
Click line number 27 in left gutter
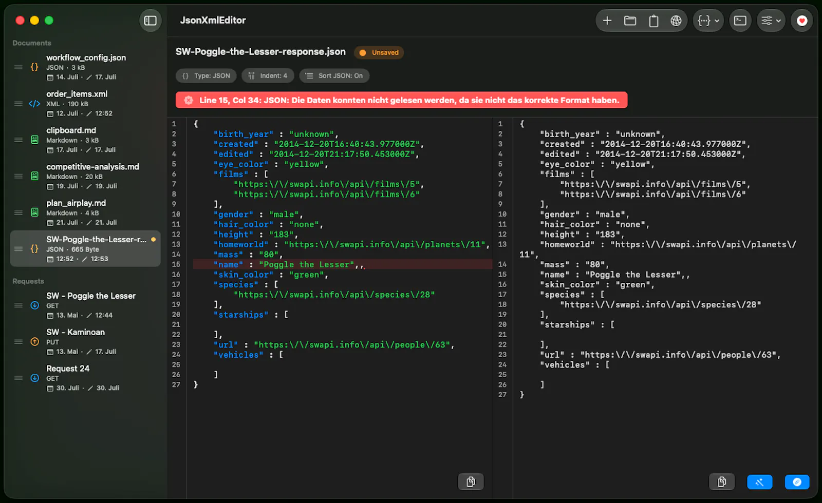coord(176,384)
